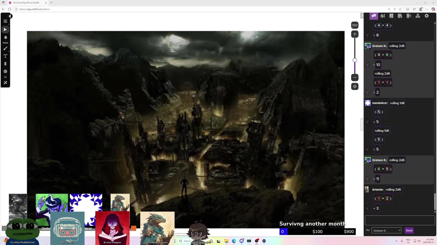
Task: Click the Matchbox player avatar
Action: (67, 228)
